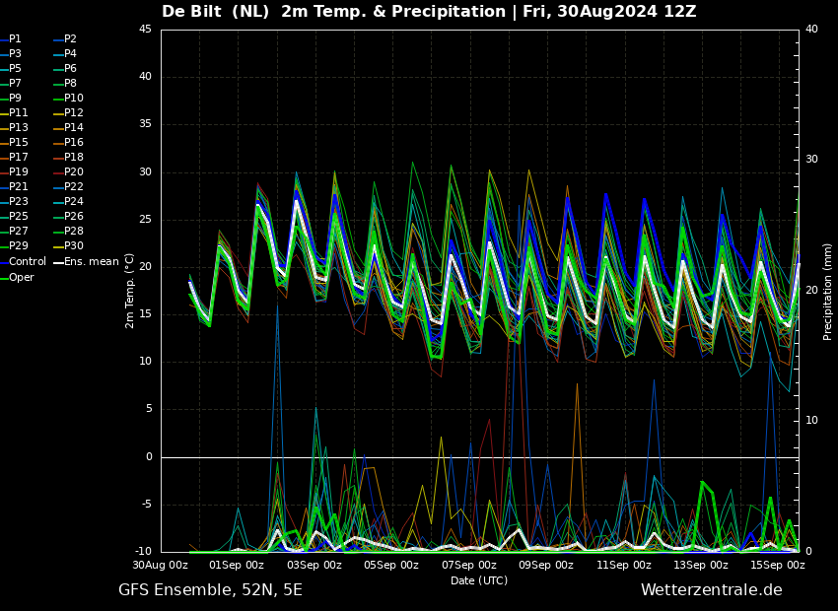Screen dimensions: 838x611
Task: Click the 05Sep 00z date tick label
Action: [x=391, y=565]
